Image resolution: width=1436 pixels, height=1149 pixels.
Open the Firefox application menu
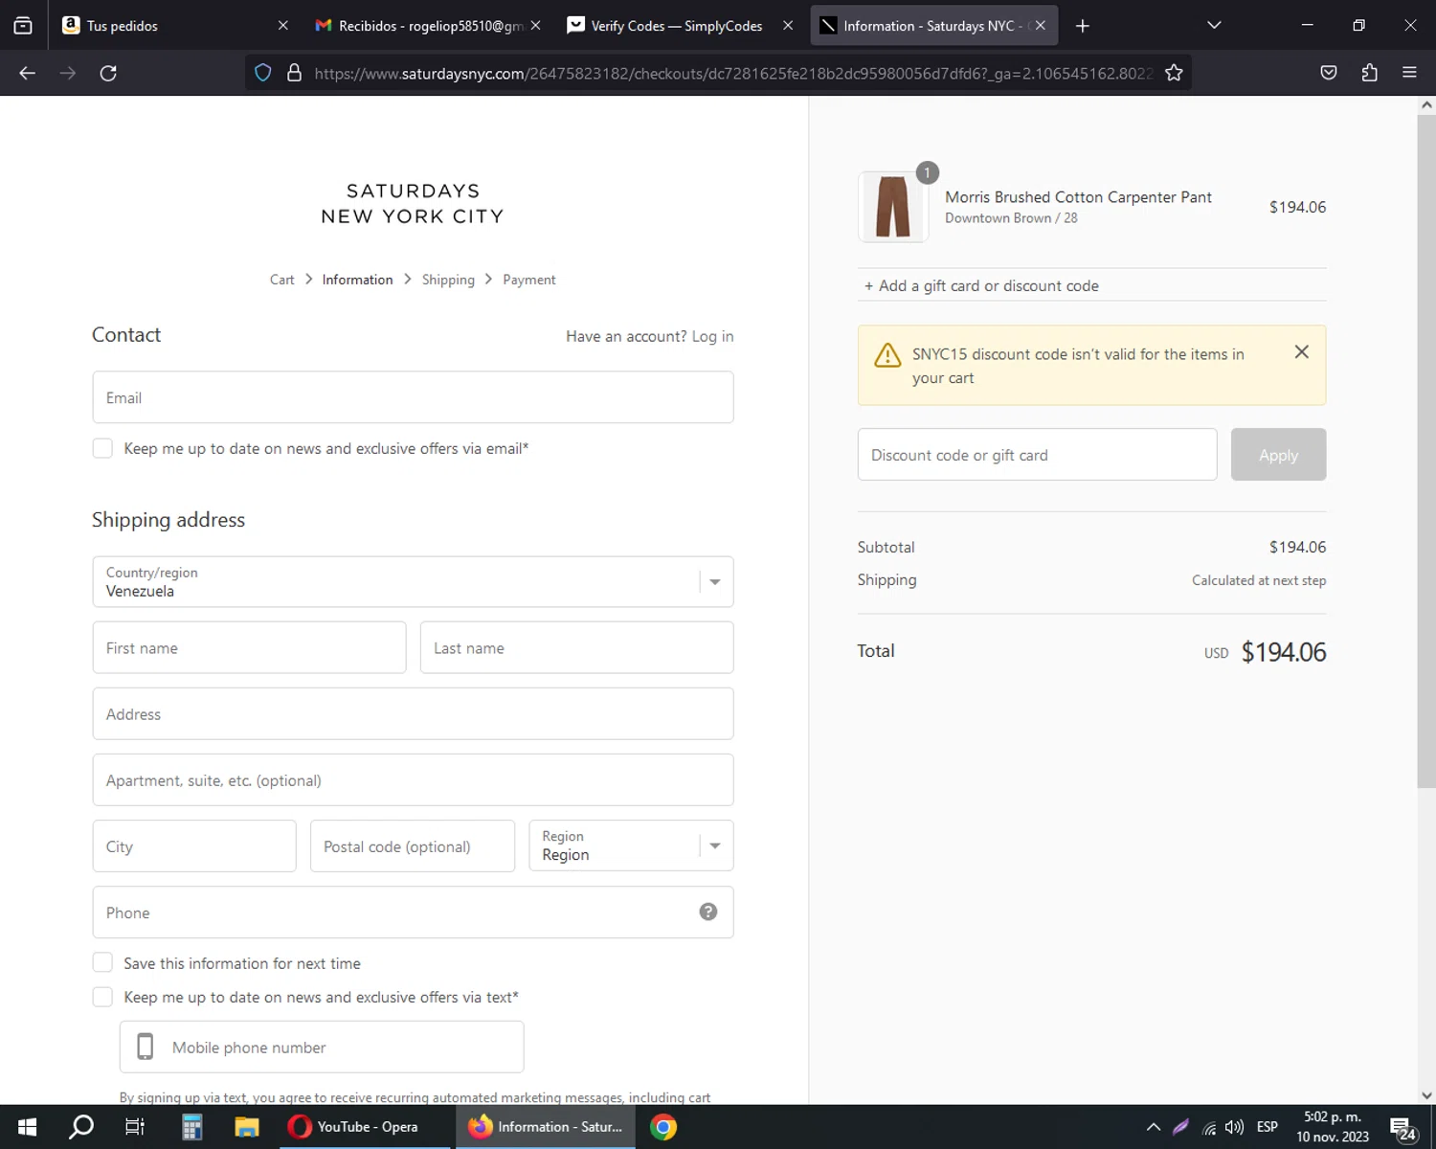click(x=1409, y=73)
